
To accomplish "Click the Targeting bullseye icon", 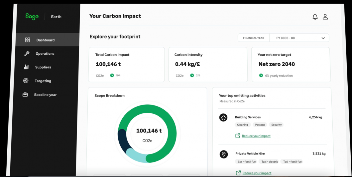I will (x=26, y=81).
